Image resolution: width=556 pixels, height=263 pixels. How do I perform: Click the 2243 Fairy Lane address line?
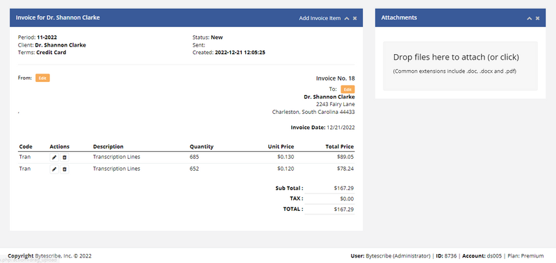tap(336, 104)
